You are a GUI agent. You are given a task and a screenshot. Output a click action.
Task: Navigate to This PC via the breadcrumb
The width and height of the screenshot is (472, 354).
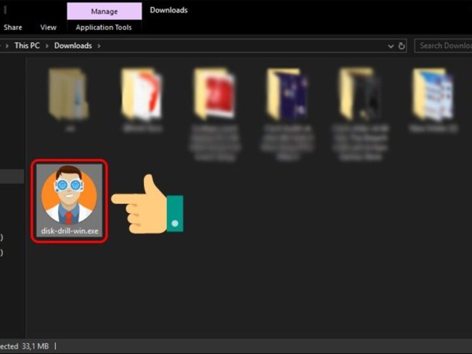point(28,45)
